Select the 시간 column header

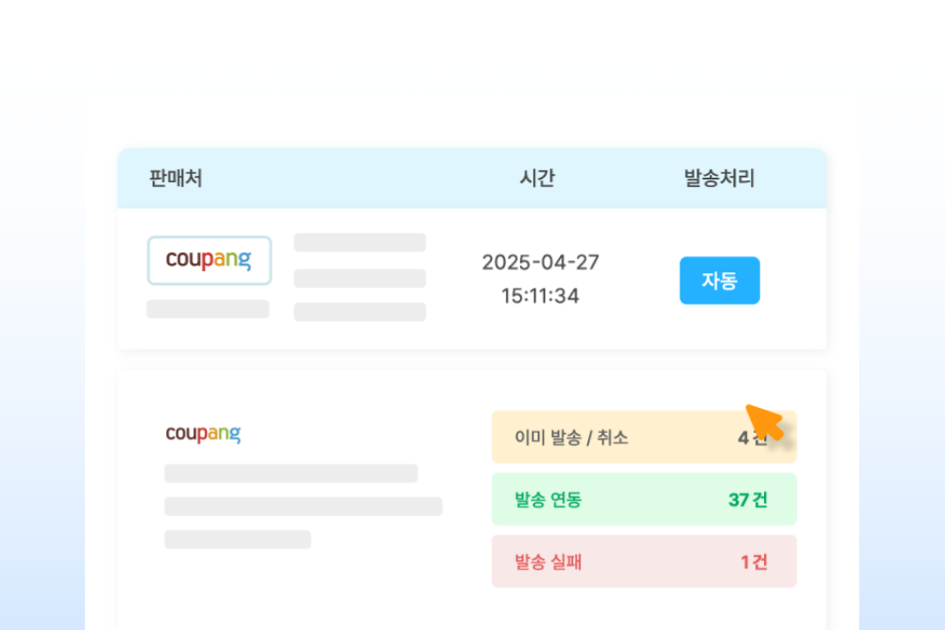tap(537, 178)
